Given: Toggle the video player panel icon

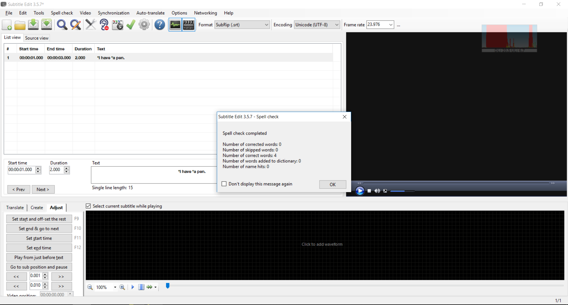Looking at the screenshot, I should pyautogui.click(x=188, y=25).
